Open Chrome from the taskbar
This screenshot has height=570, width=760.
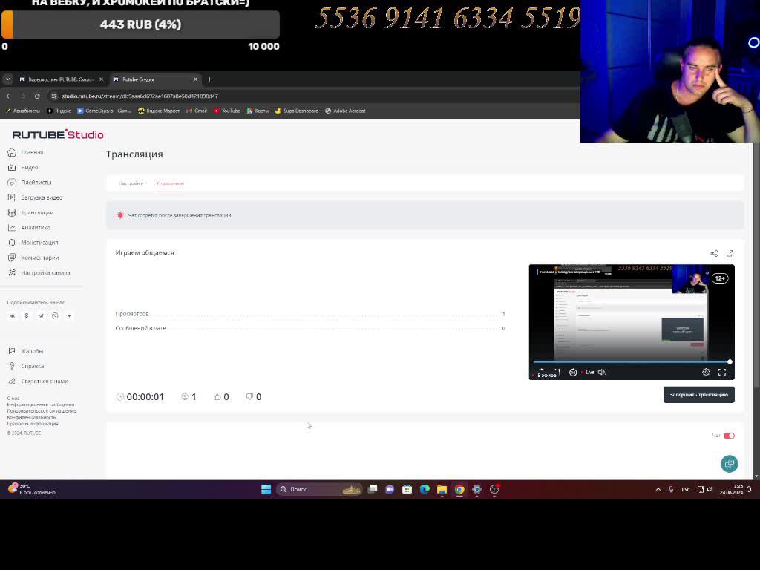(x=459, y=490)
